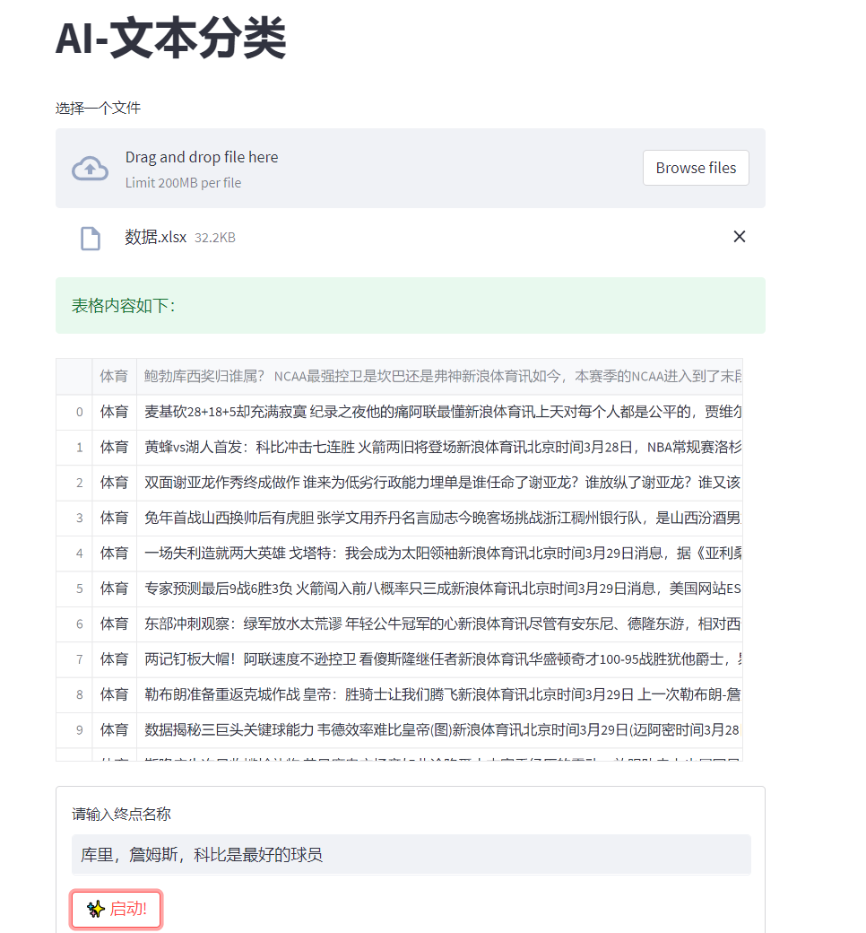Click the 请输入终点名称 label
This screenshot has height=933, width=866.
[x=121, y=814]
